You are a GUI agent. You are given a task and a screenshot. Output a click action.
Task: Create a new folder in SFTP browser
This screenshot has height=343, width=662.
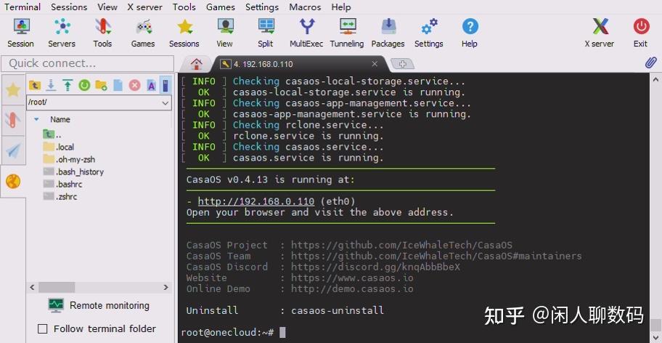[x=101, y=85]
